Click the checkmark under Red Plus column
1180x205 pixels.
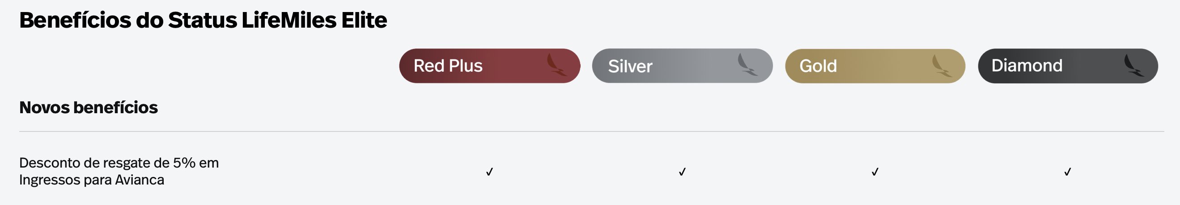(489, 172)
